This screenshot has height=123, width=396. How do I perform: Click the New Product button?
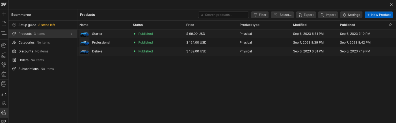pos(378,15)
